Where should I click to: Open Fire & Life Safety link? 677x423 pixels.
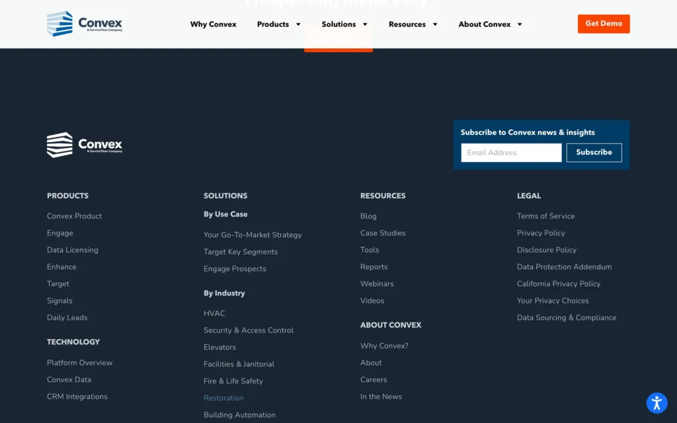[233, 381]
